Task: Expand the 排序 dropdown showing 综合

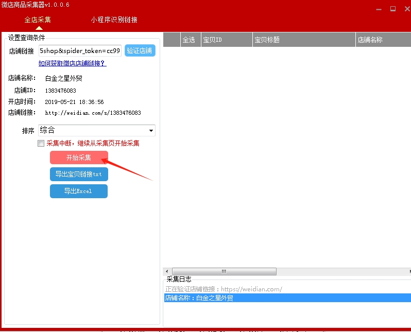Action: coord(97,130)
